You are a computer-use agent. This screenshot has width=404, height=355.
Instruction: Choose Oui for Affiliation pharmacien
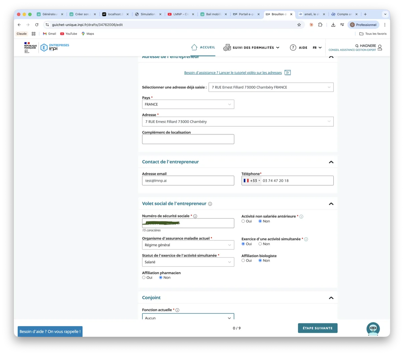click(144, 278)
